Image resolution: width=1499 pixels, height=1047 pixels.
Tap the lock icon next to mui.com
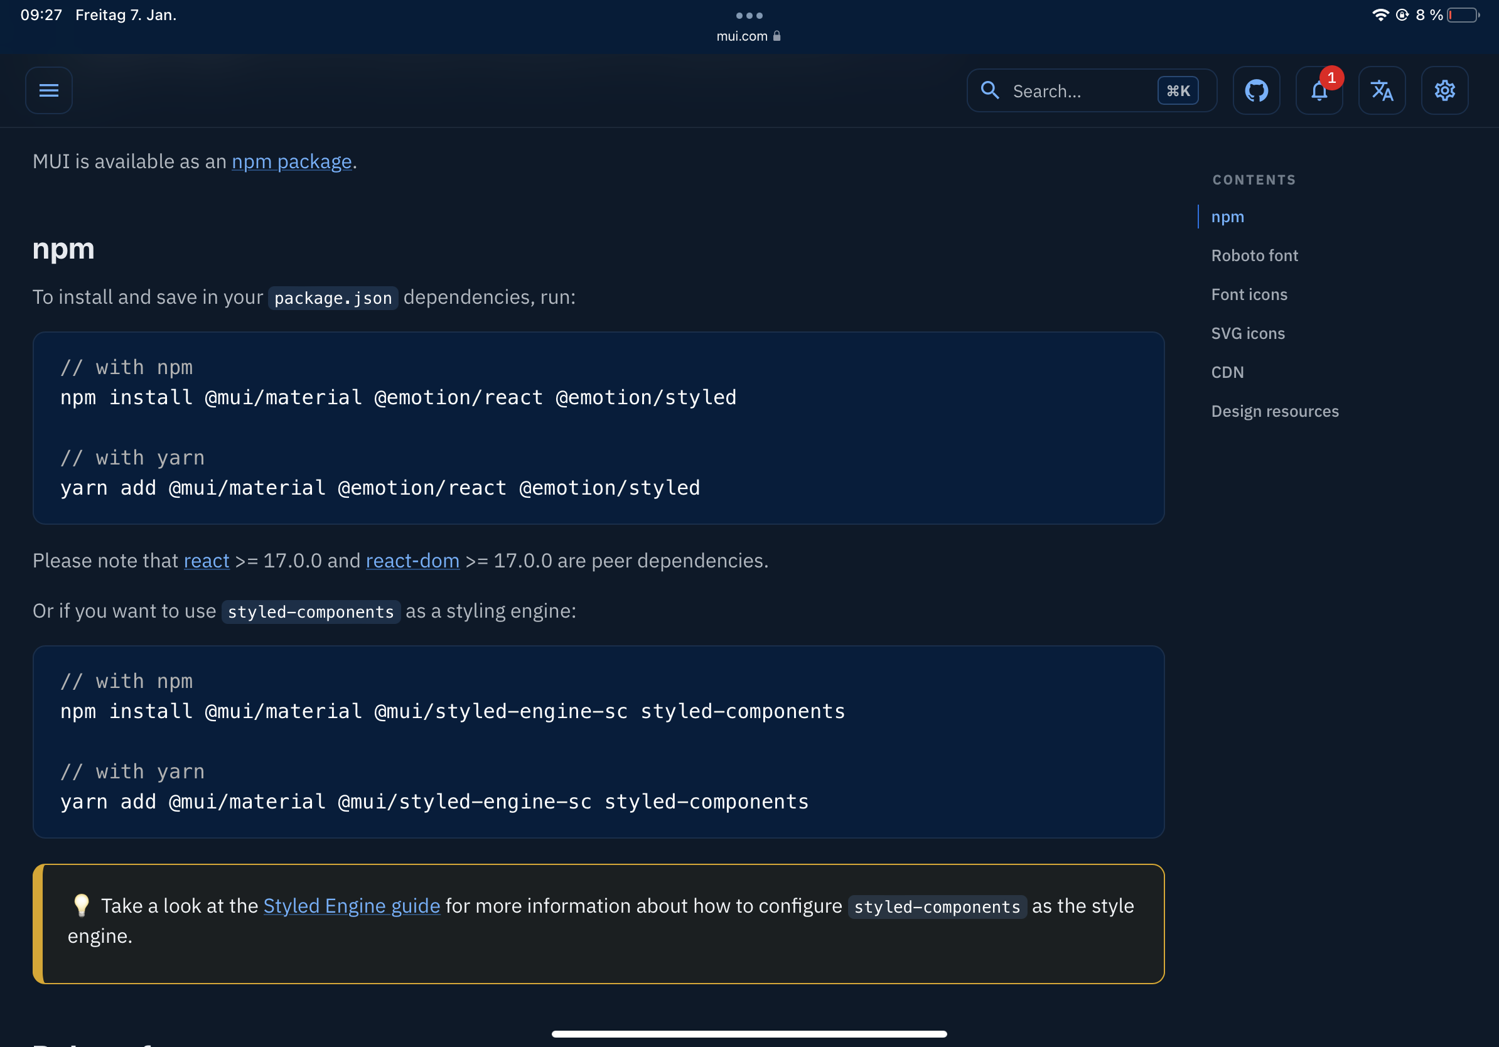coord(777,36)
